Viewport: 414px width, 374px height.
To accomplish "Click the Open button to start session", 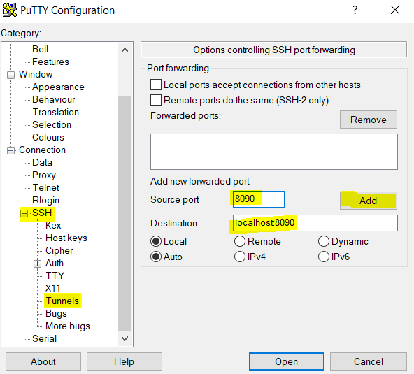I will [287, 361].
